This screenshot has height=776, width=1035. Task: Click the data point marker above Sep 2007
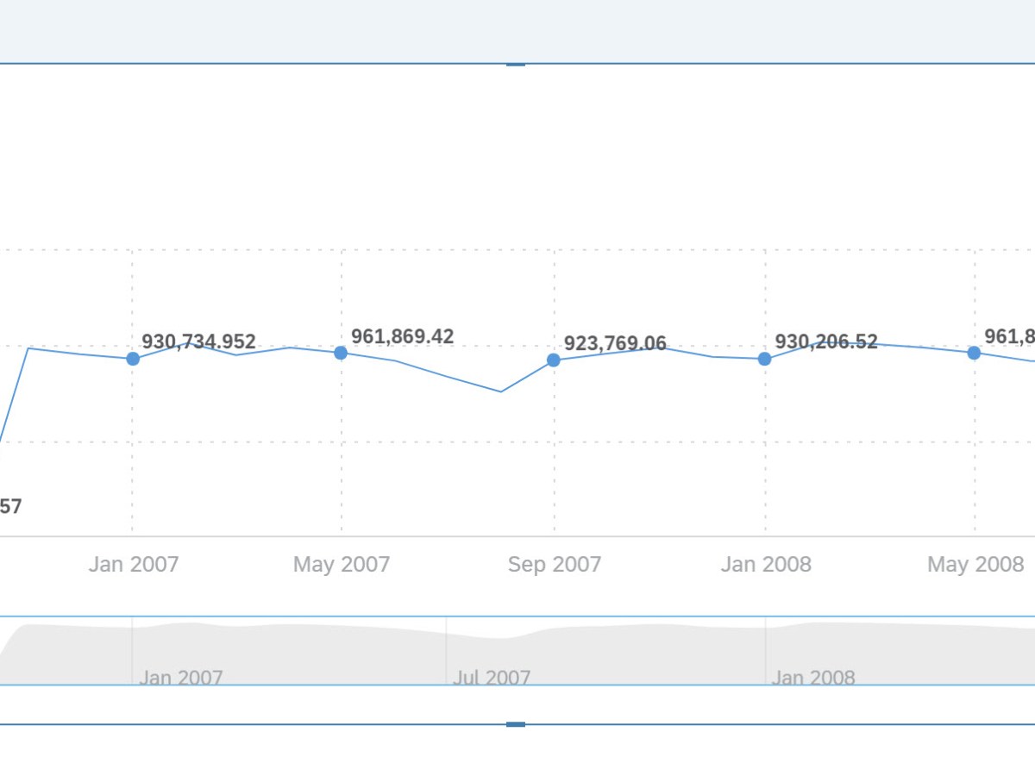tap(554, 360)
